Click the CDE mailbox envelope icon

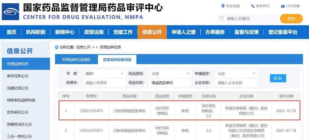pyautogui.click(x=283, y=6)
